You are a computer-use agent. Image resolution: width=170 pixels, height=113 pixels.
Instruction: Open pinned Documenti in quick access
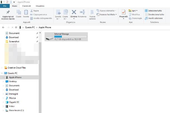tap(14, 33)
